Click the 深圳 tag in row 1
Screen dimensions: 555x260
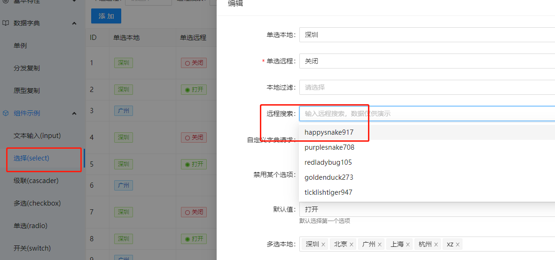[x=124, y=63]
